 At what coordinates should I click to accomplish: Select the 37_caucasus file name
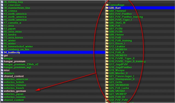(12, 5)
